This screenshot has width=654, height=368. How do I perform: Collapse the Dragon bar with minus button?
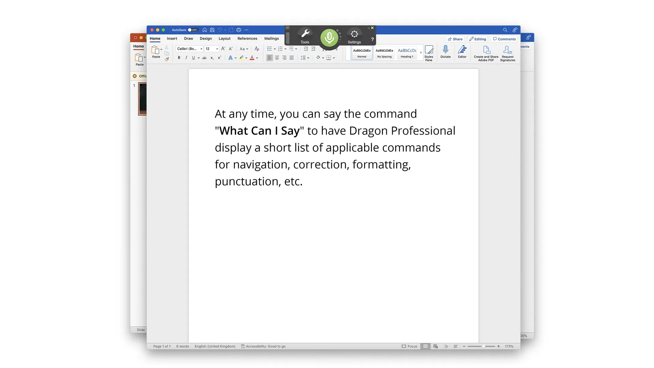(287, 28)
